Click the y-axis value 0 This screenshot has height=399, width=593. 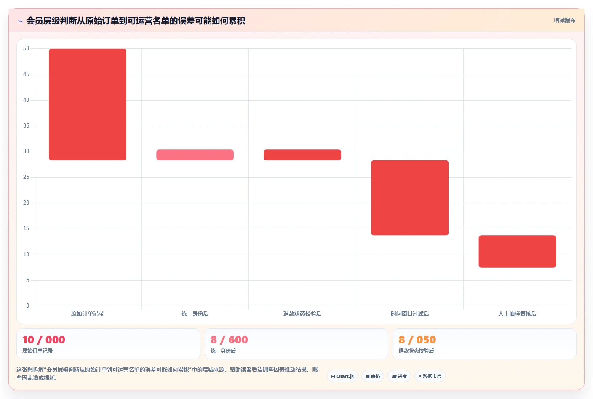[28, 306]
